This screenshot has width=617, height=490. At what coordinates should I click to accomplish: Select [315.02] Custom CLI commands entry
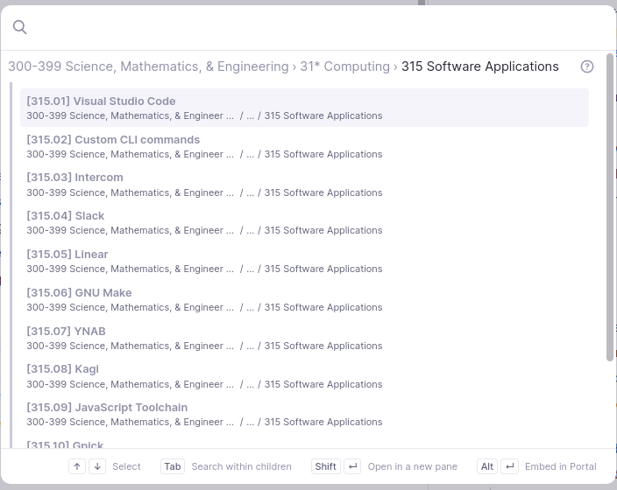click(113, 140)
